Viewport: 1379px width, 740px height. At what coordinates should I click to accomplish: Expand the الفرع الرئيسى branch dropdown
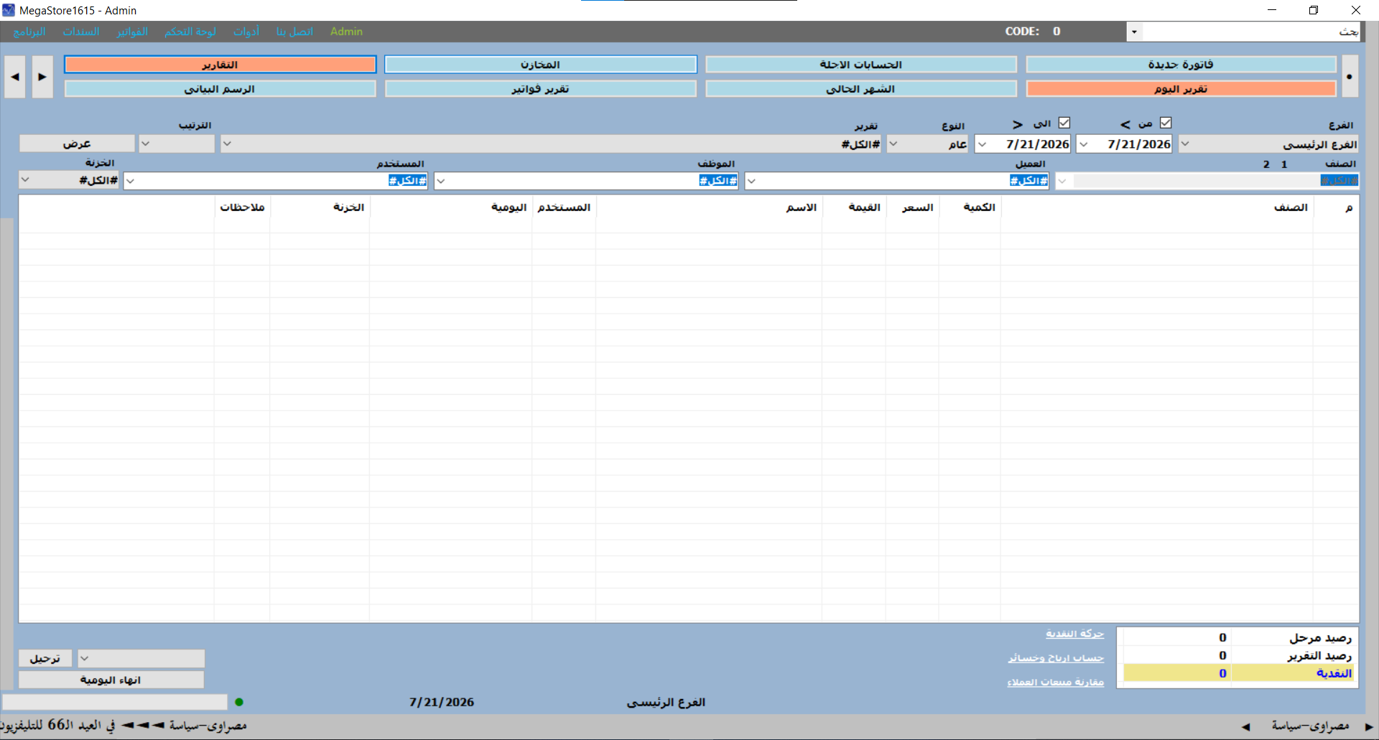point(1185,144)
